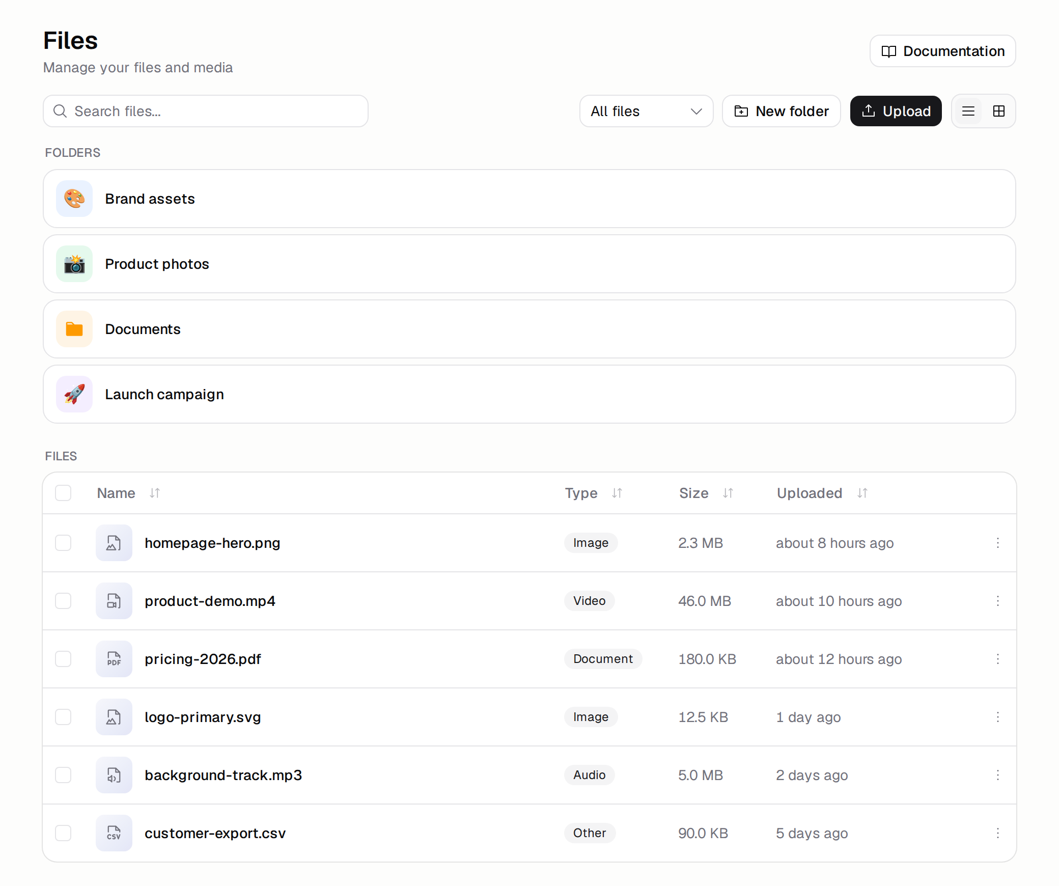The image size is (1059, 886).
Task: Select the pricing-2026.pdf checkbox
Action: point(63,659)
